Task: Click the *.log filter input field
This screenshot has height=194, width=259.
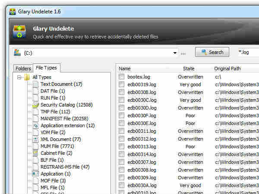Action: click(249, 52)
